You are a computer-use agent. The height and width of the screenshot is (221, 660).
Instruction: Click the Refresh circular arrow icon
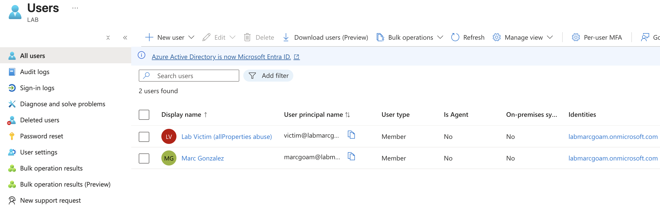(x=455, y=37)
